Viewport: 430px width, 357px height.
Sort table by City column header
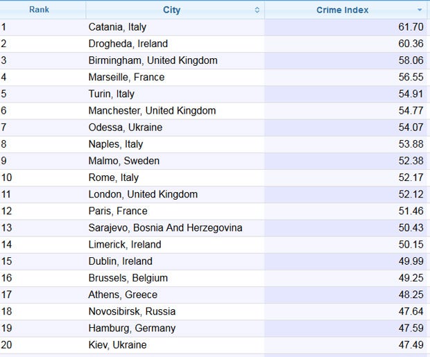click(171, 10)
